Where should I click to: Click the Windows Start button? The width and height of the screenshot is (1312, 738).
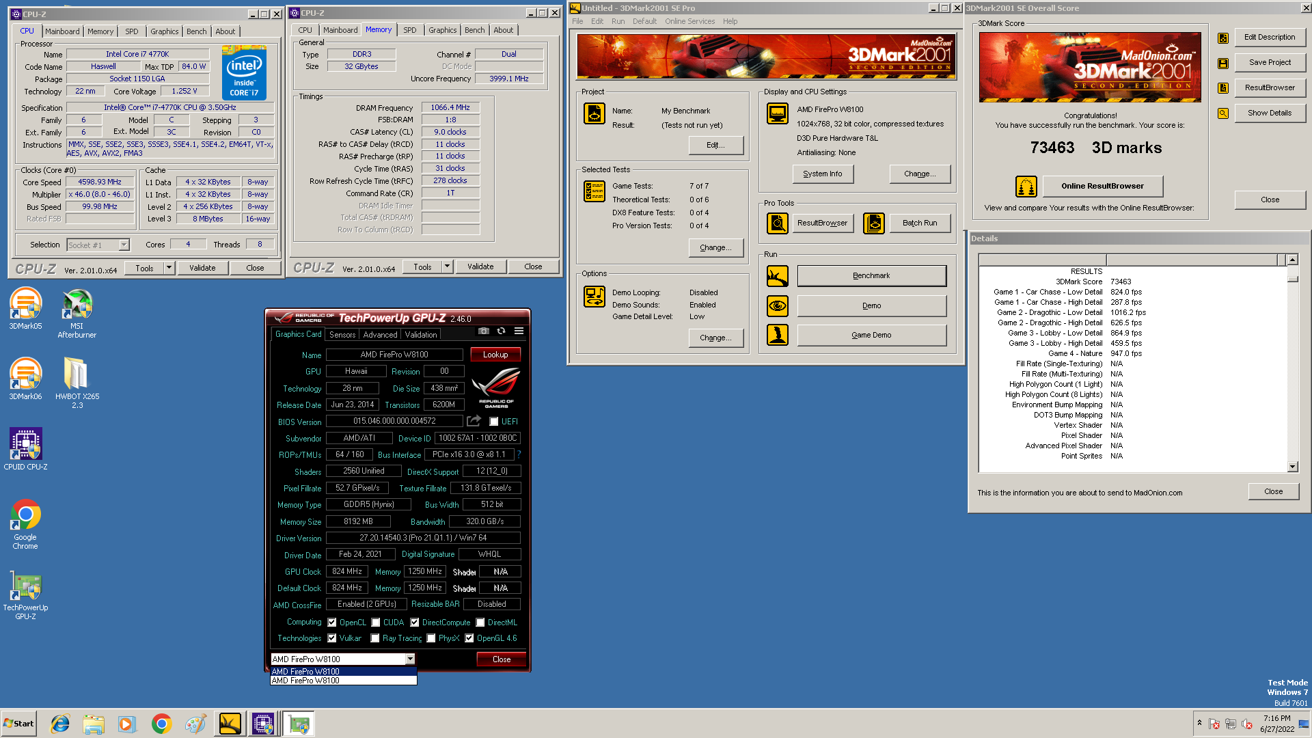[19, 724]
